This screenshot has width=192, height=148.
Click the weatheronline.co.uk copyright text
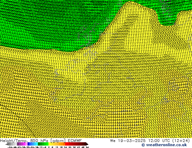click(164, 145)
